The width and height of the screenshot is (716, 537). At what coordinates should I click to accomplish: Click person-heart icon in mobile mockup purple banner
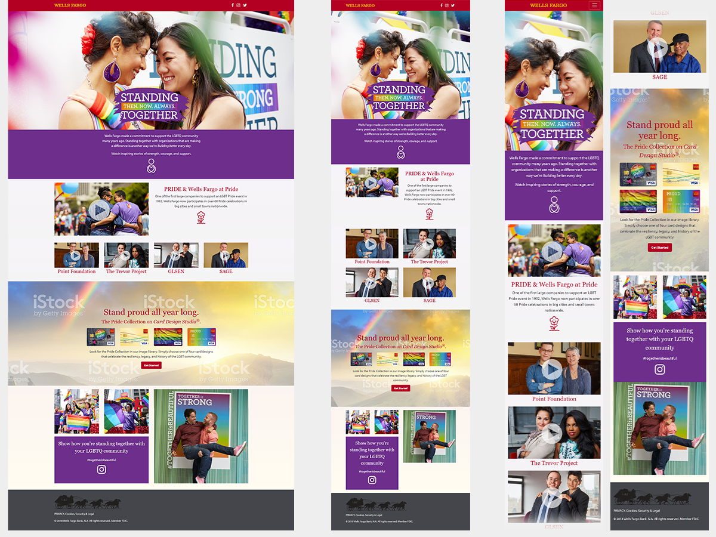554,205
